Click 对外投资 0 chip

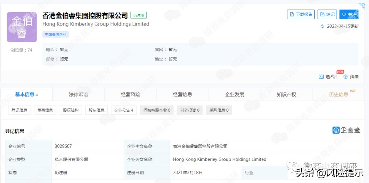point(190,110)
